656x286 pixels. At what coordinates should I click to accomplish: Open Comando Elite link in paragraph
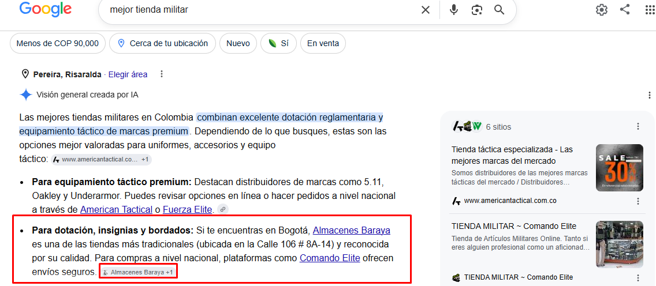click(330, 258)
